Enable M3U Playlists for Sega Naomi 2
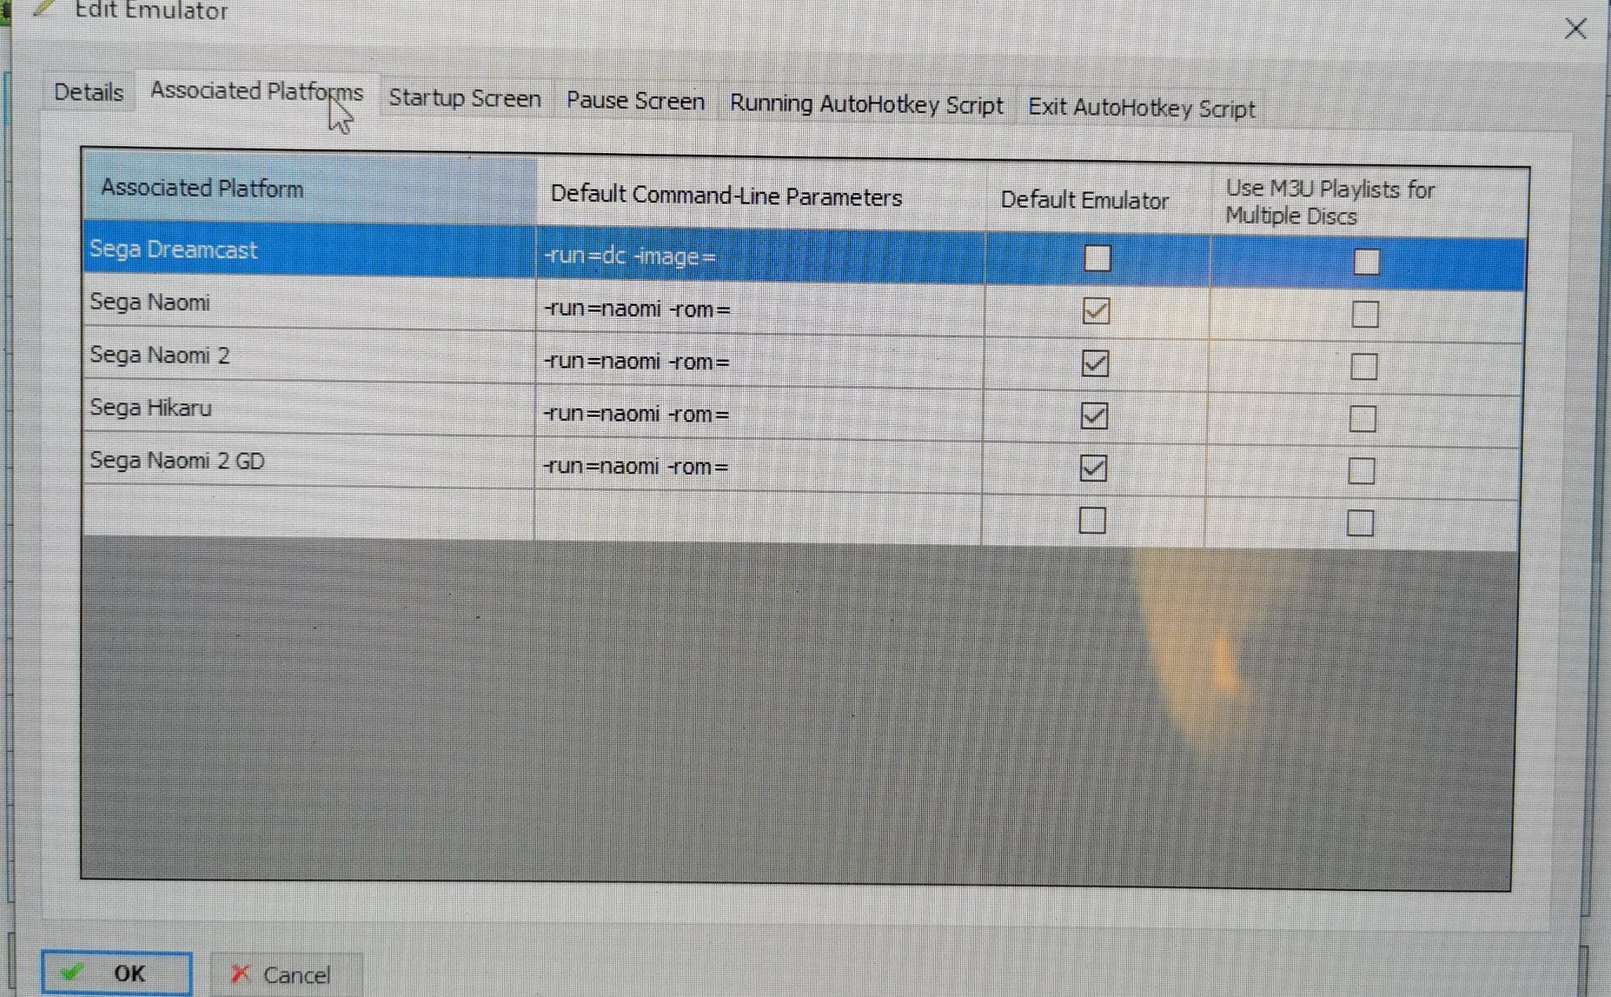1611x997 pixels. point(1364,367)
